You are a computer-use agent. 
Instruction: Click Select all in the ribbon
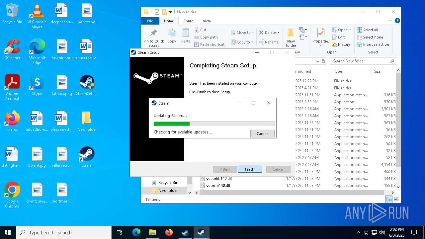pyautogui.click(x=368, y=30)
